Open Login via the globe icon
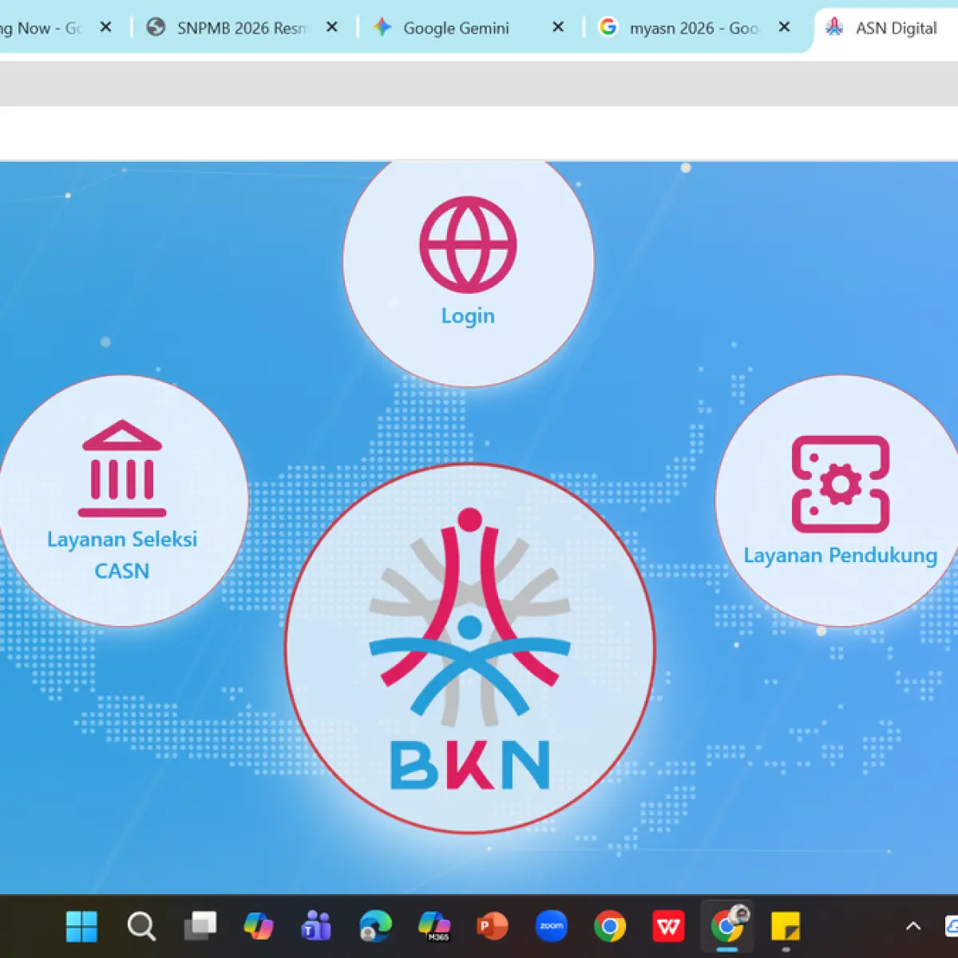The height and width of the screenshot is (958, 958). (469, 244)
